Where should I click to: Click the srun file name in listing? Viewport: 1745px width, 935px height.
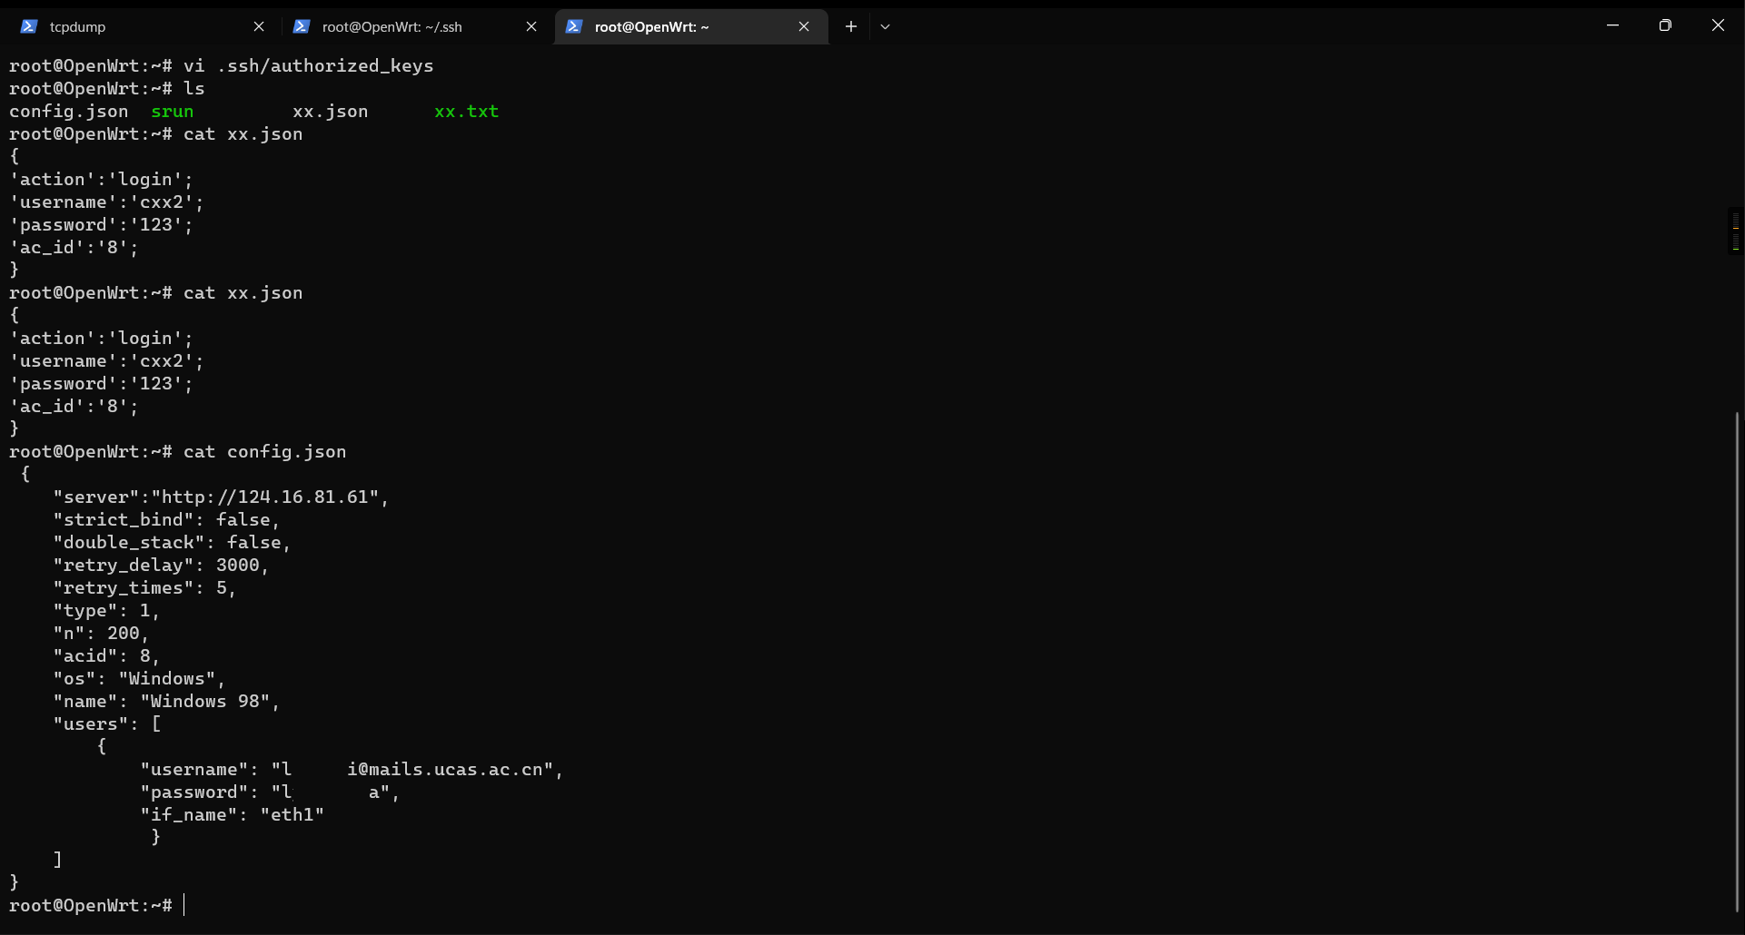pos(173,111)
